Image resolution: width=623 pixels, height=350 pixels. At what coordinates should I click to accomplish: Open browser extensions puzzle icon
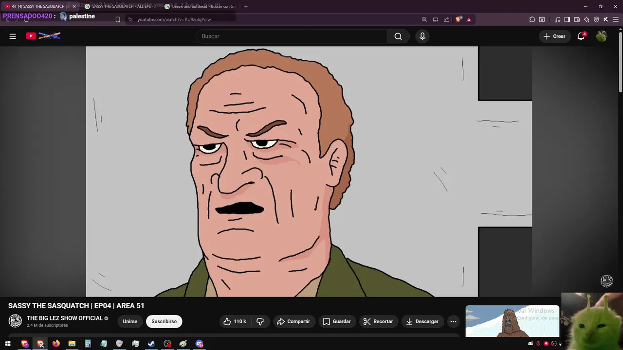click(532, 19)
